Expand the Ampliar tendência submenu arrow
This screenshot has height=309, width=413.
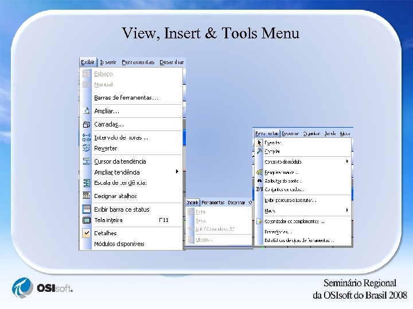tap(177, 172)
